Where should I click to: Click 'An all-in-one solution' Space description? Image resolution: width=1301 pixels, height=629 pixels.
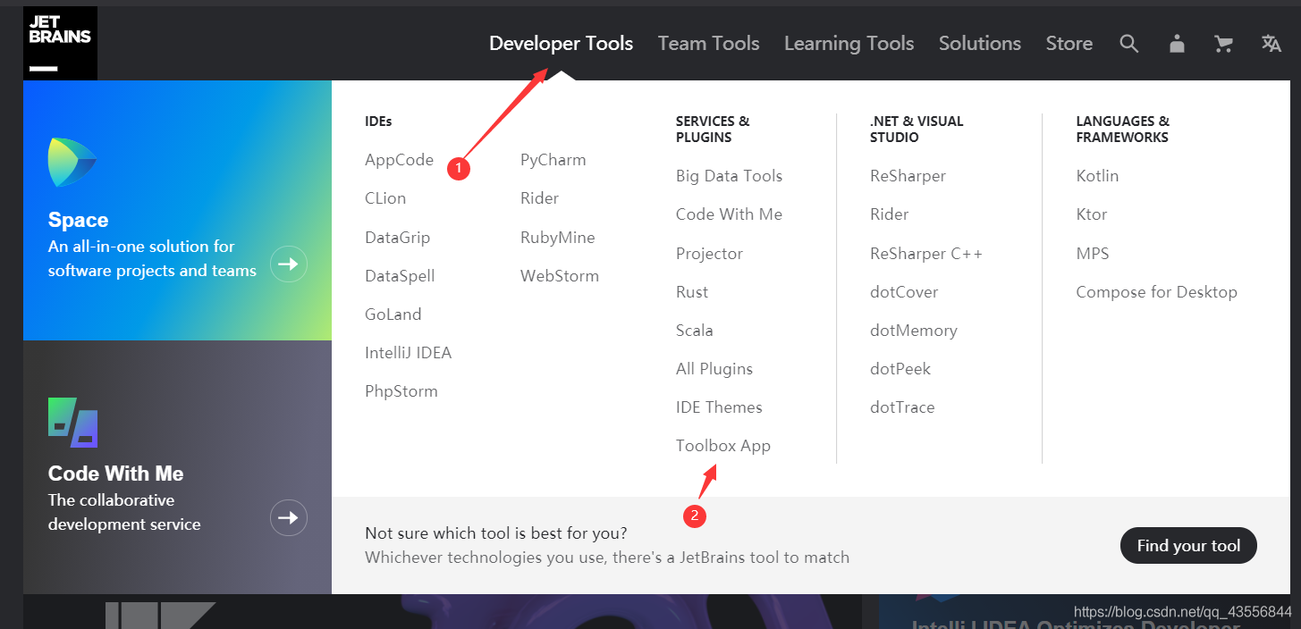point(152,258)
